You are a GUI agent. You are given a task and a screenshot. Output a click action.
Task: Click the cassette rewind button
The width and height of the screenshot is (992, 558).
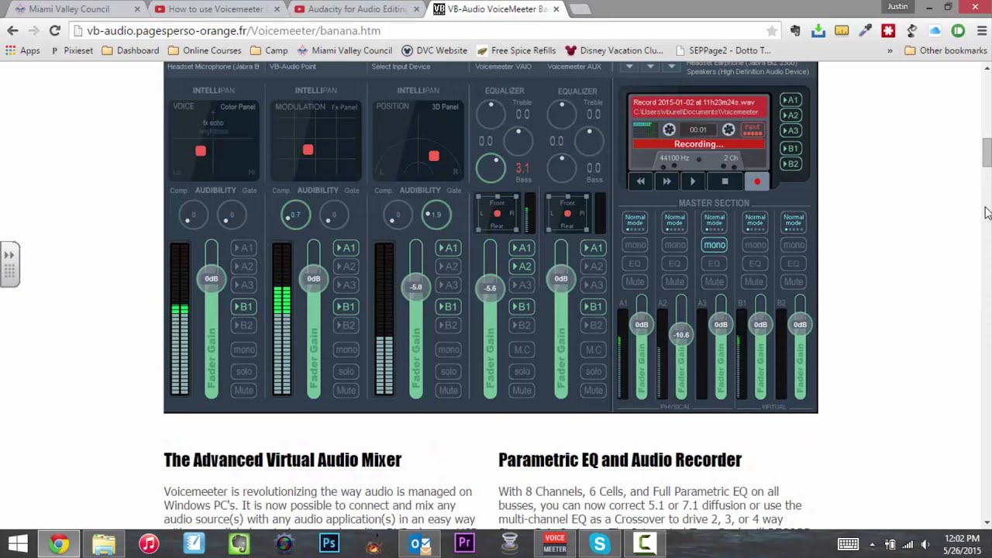[x=640, y=181]
